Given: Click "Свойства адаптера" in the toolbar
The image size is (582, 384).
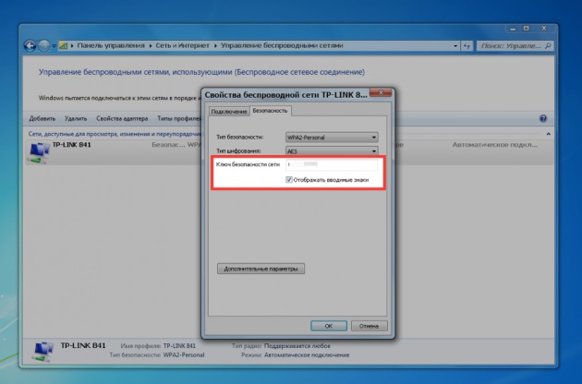Looking at the screenshot, I should click(x=122, y=119).
